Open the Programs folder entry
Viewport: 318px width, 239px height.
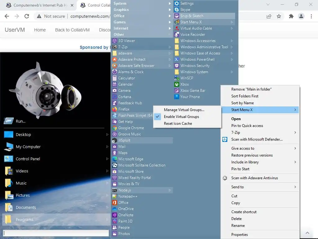pyautogui.click(x=56, y=219)
